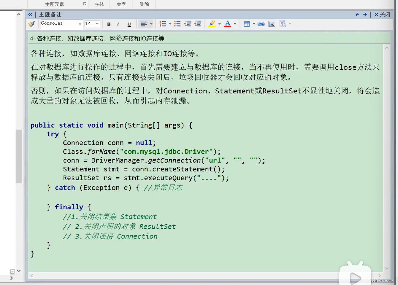Click the clear formatting brush icon

tap(32, 24)
